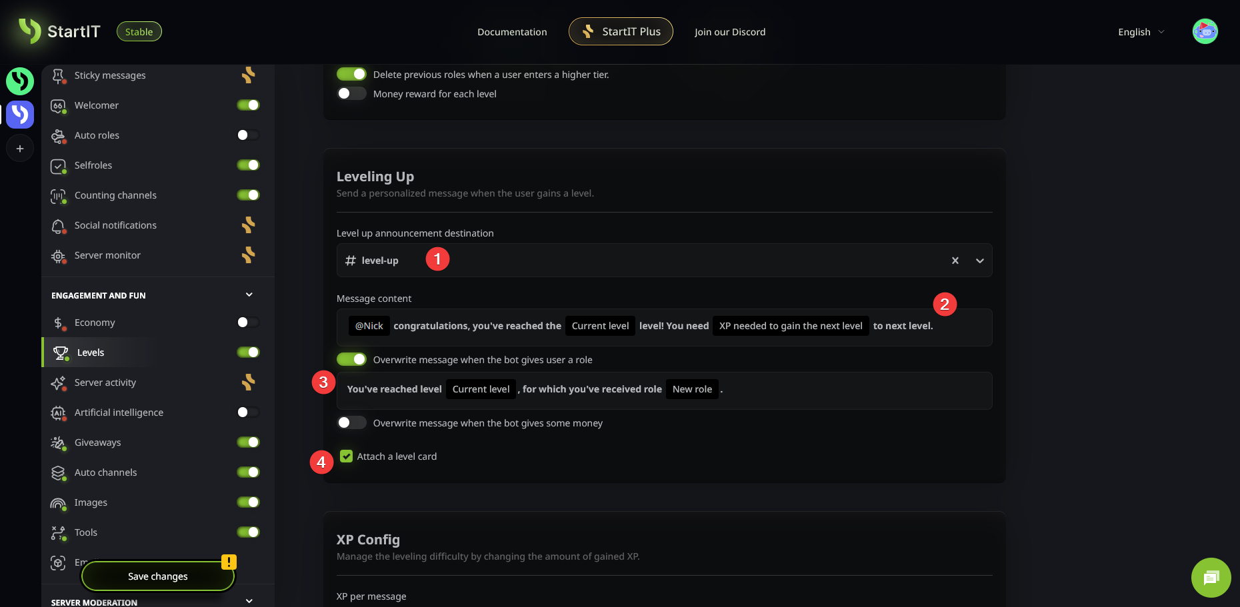Click the user profile avatar
Image resolution: width=1240 pixels, height=607 pixels.
tap(1205, 31)
